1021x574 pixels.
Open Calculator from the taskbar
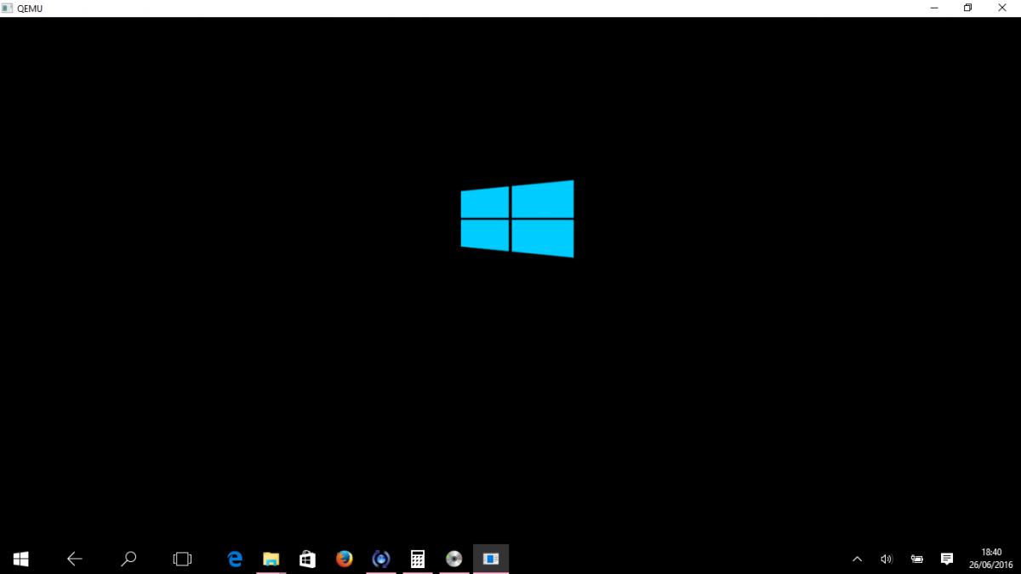(x=418, y=559)
